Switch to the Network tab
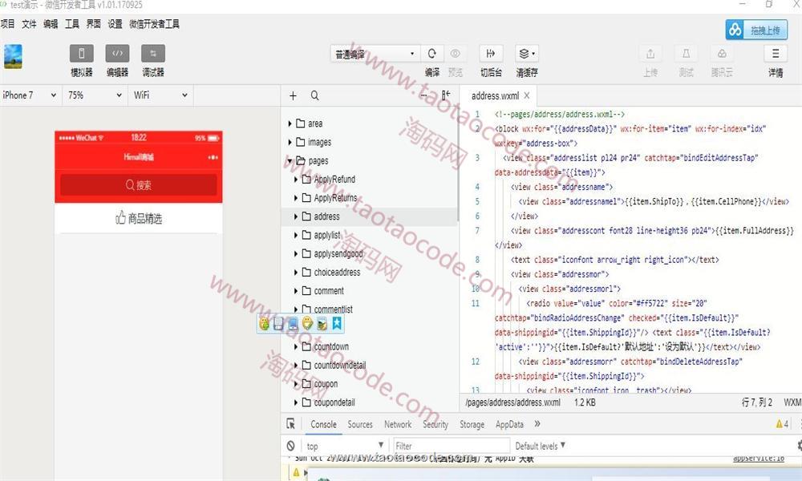This screenshot has width=802, height=481. tap(397, 424)
